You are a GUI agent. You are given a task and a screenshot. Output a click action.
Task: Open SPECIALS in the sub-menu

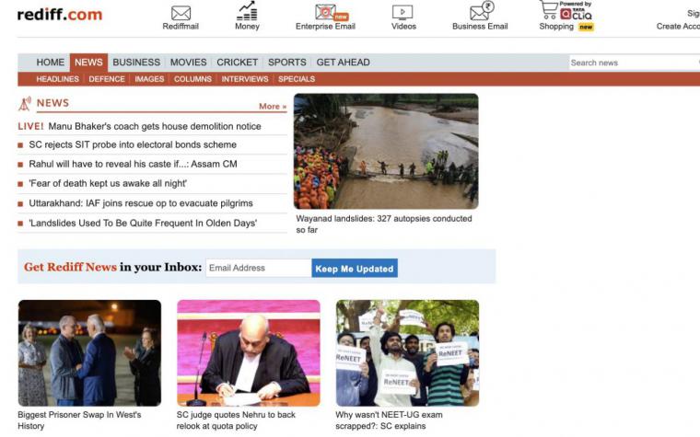point(297,79)
